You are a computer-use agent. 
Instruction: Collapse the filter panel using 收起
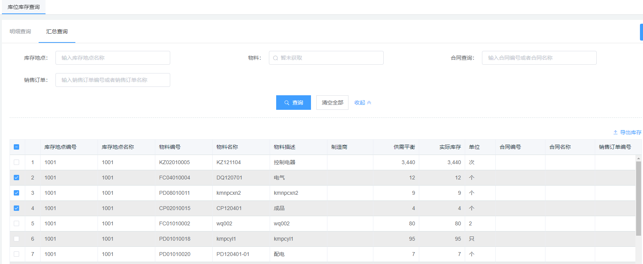pos(360,103)
